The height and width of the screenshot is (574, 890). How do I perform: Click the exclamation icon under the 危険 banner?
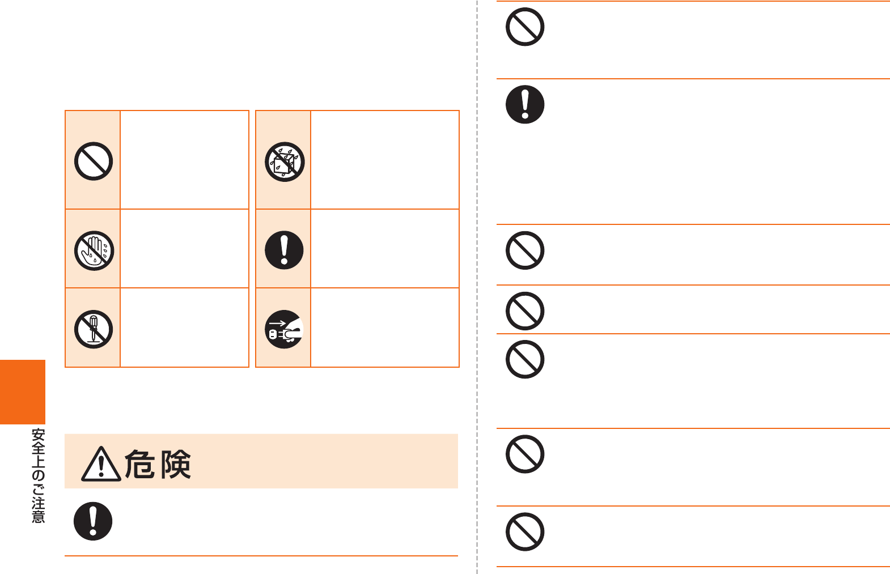click(93, 521)
